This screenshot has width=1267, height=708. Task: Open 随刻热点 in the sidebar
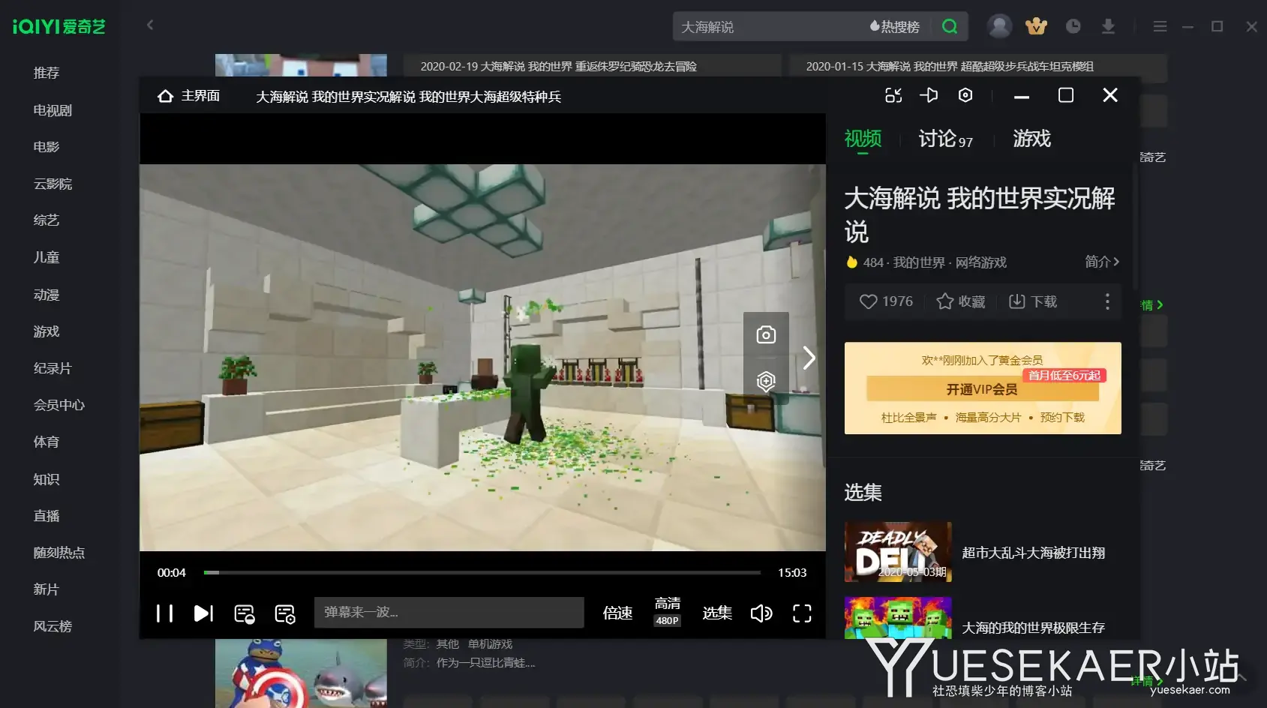click(59, 553)
